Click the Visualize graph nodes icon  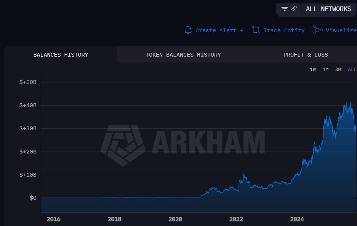point(318,30)
